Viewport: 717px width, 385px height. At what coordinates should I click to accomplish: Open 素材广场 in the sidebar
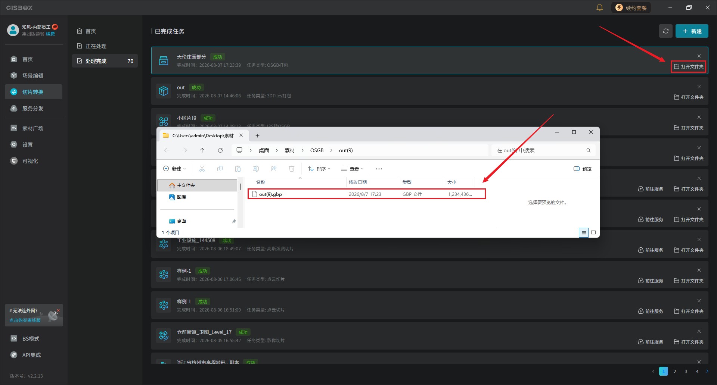(34, 128)
